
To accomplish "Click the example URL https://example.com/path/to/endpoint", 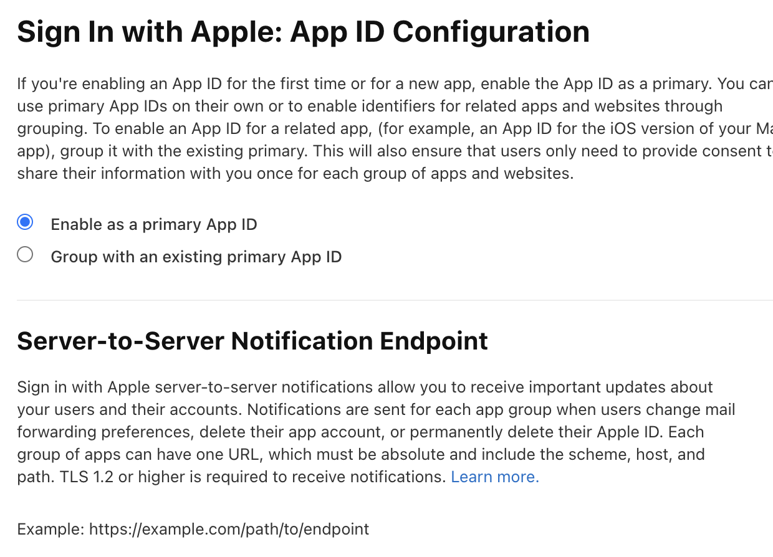I will 229,529.
